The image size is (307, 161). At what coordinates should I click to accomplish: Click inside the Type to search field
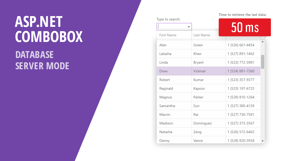click(x=171, y=27)
